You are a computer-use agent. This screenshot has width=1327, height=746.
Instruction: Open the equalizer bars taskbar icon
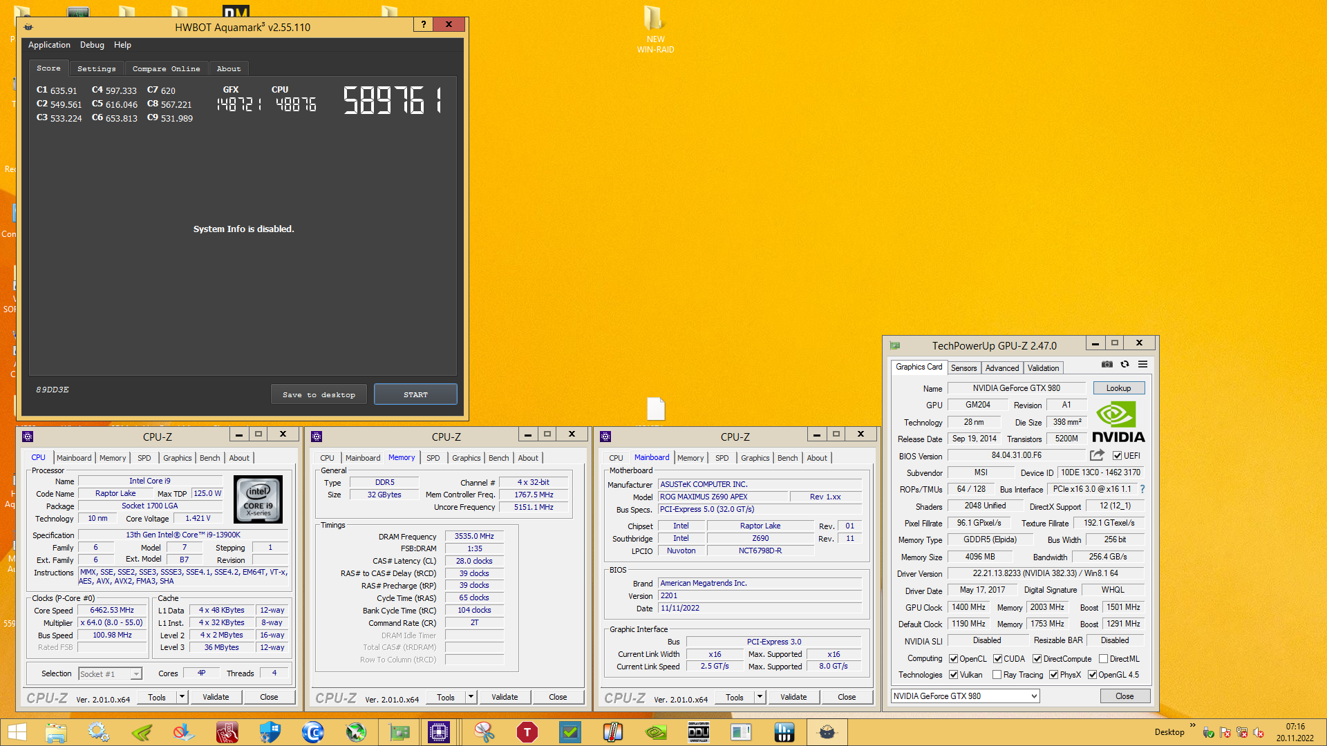tap(784, 732)
